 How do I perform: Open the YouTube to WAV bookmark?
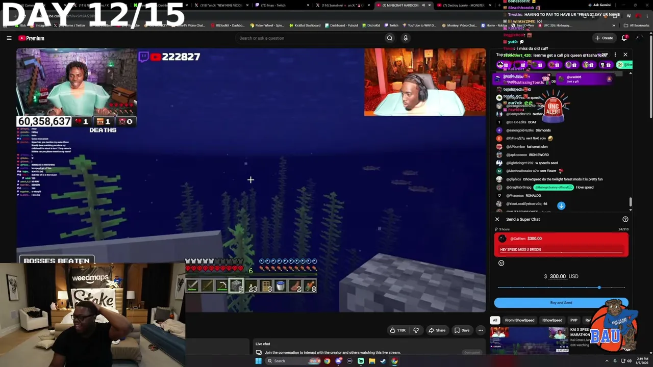[419, 25]
